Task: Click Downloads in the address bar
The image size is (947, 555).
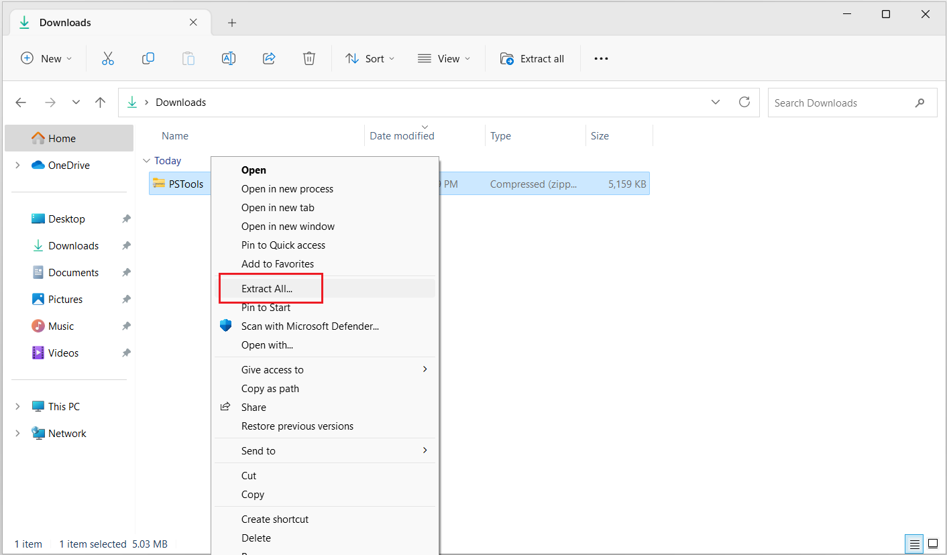Action: pos(181,103)
